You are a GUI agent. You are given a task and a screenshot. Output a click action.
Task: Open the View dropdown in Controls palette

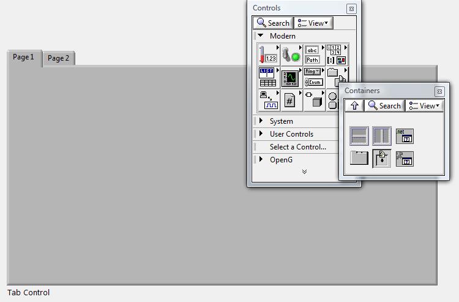(313, 23)
